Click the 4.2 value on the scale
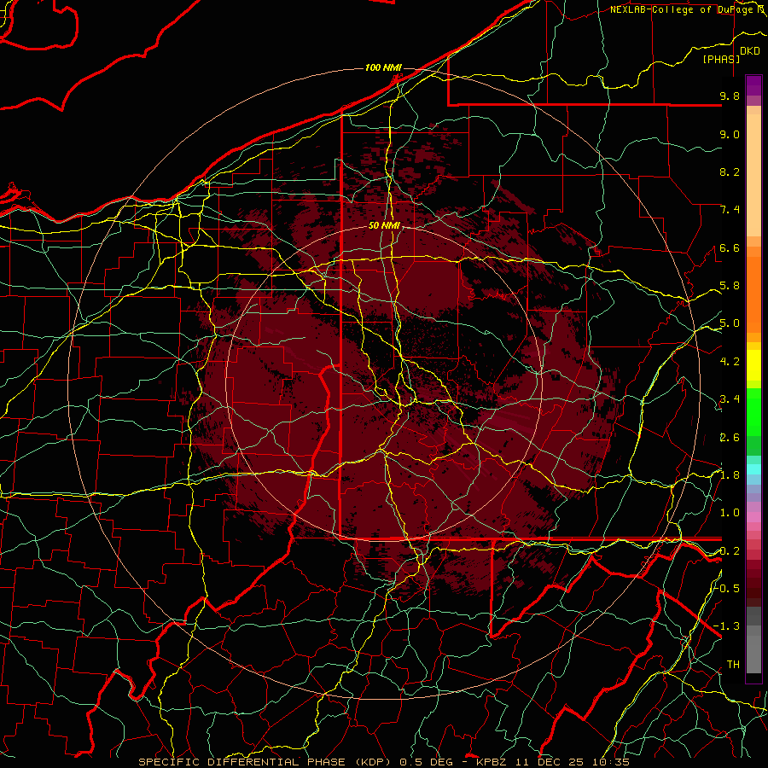The width and height of the screenshot is (768, 768). pos(730,362)
